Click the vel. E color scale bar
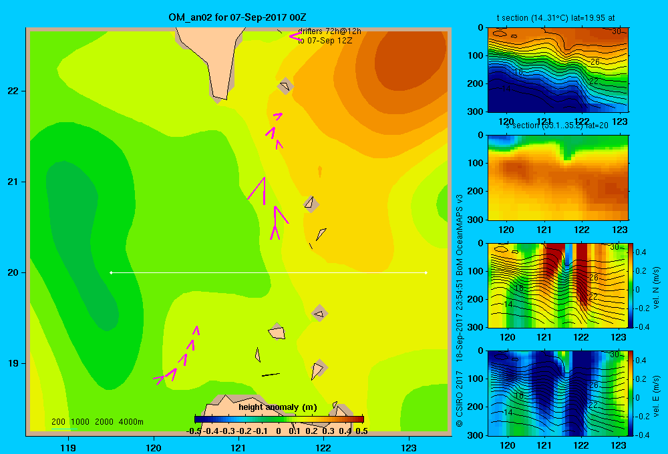Screen dimensions: 668x454 coord(631,393)
